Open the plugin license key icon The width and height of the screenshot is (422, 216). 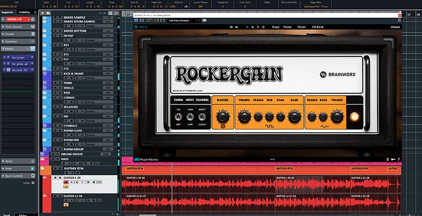[393, 159]
